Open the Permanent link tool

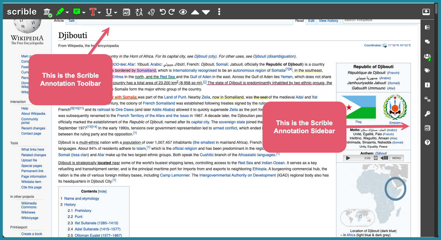pos(32,171)
